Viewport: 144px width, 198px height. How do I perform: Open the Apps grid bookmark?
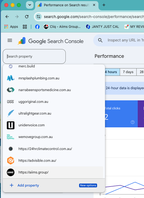[x=11, y=27]
